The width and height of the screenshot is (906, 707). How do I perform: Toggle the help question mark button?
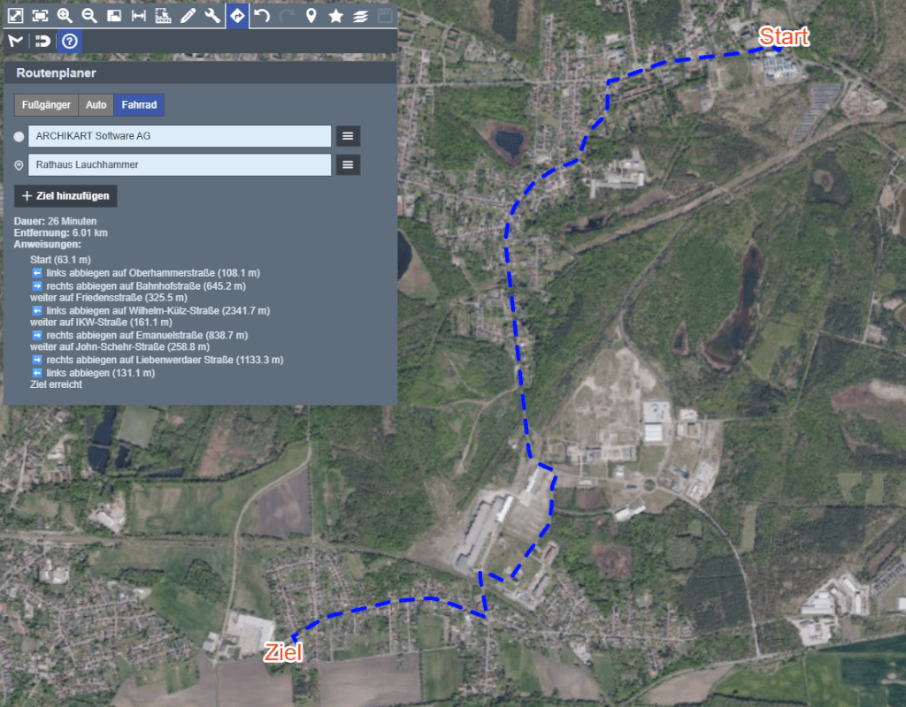tap(70, 41)
